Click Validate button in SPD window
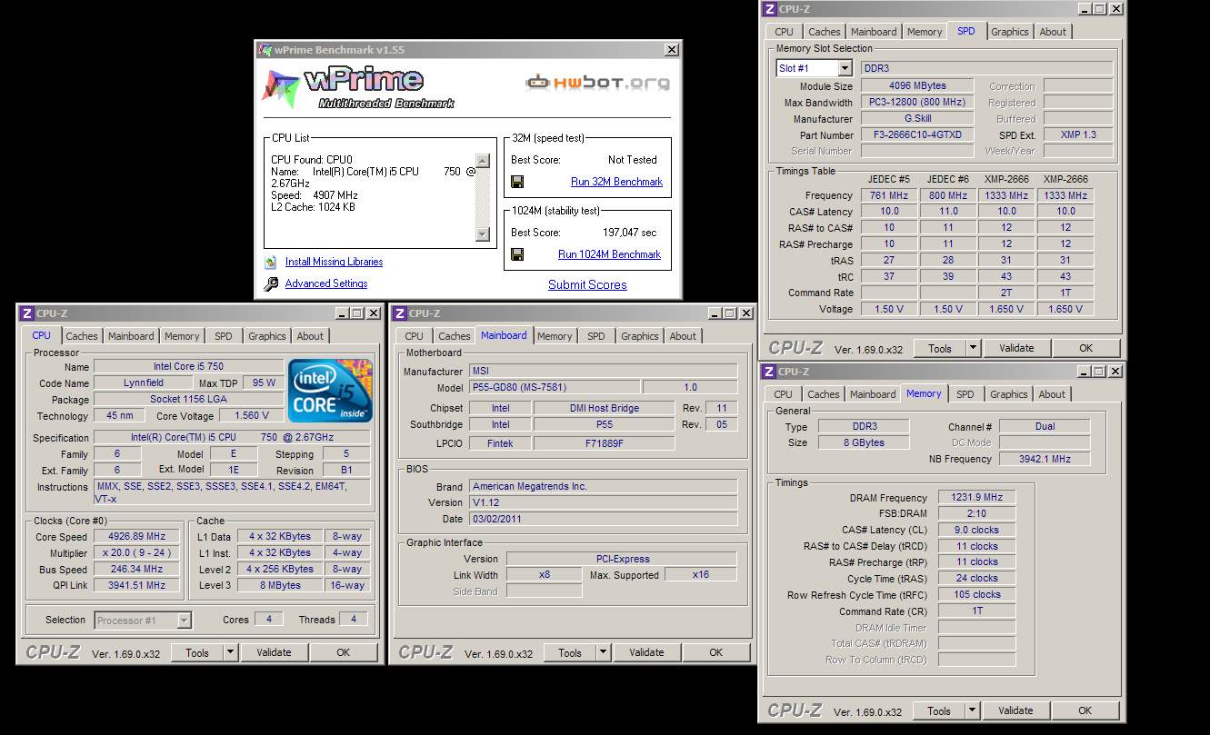 tap(1016, 348)
